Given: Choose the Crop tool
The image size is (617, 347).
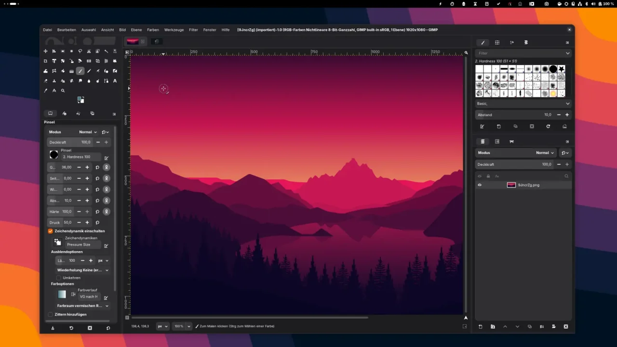Looking at the screenshot, I should point(45,61).
